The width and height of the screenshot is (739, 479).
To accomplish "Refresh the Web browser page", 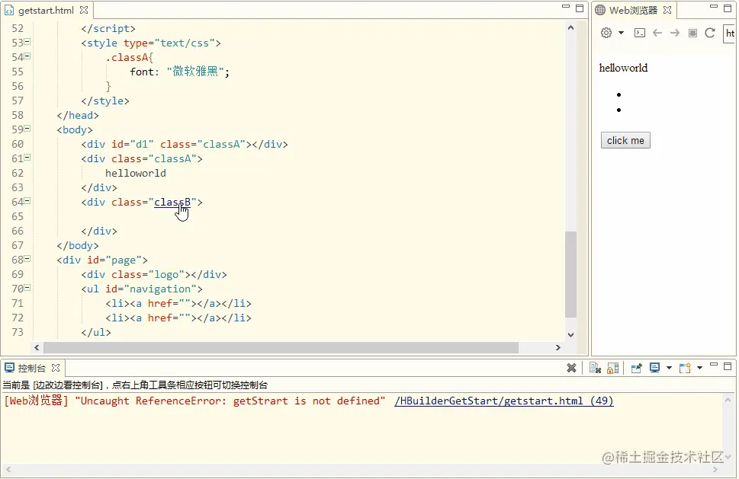I will [710, 33].
